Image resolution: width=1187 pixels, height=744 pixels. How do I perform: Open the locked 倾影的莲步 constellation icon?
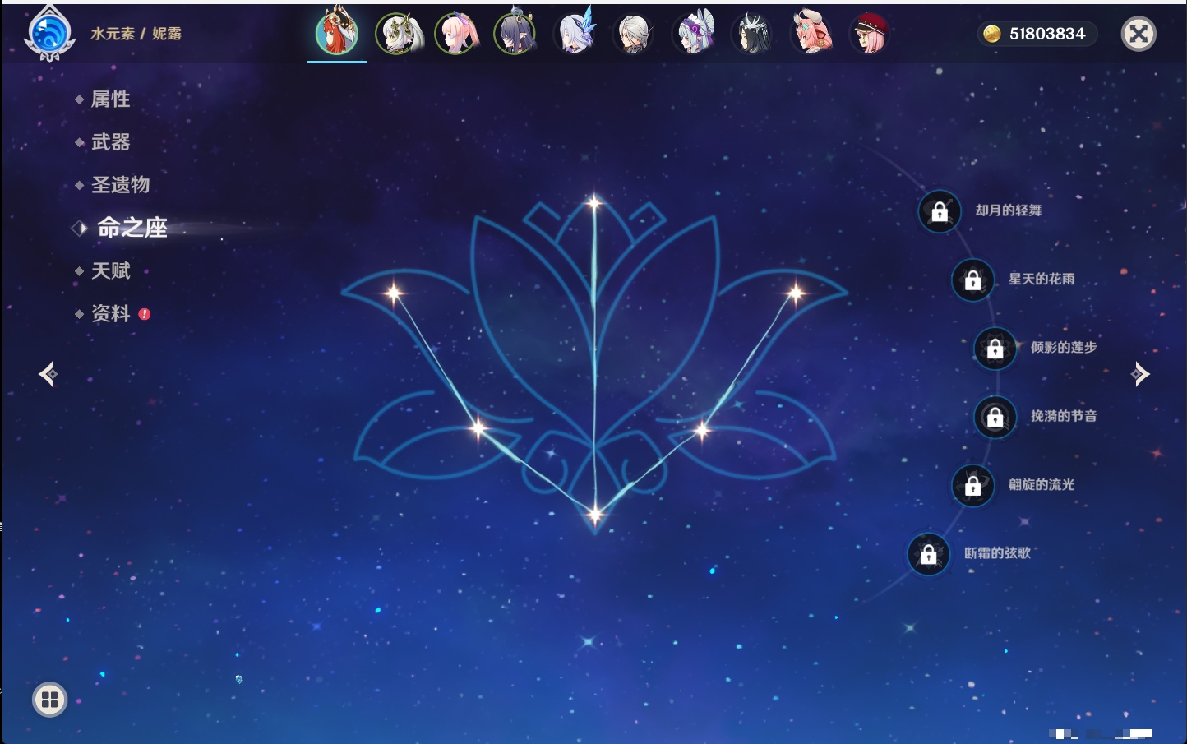(x=995, y=348)
